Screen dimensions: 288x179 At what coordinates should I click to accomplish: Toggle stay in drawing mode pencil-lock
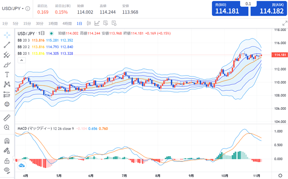[7, 151]
